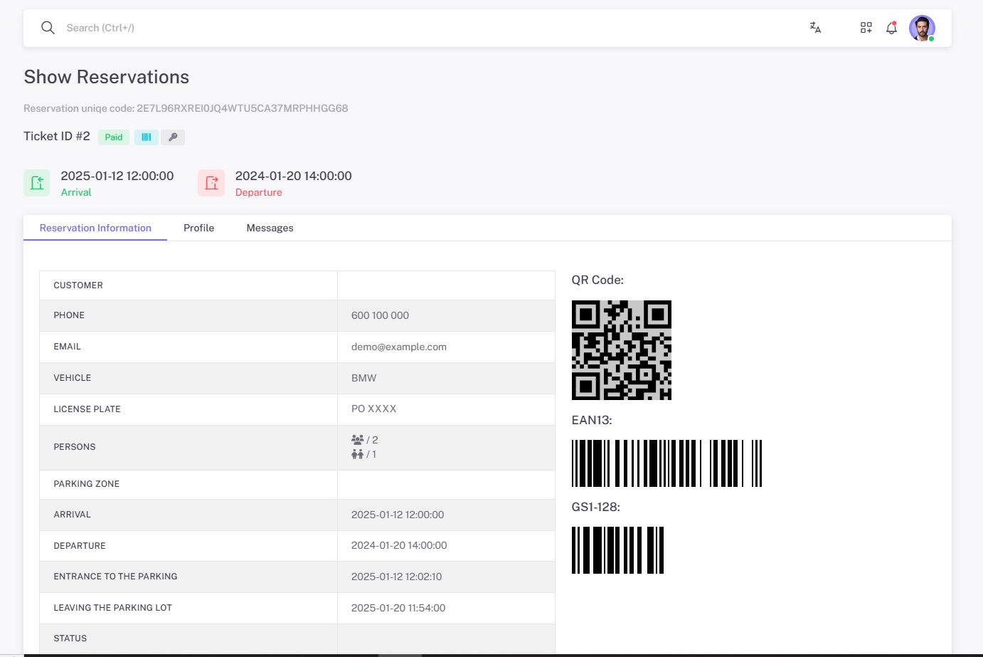Click the PARKING ZONE row label
Viewport: 983px width, 657px height.
pyautogui.click(x=87, y=484)
